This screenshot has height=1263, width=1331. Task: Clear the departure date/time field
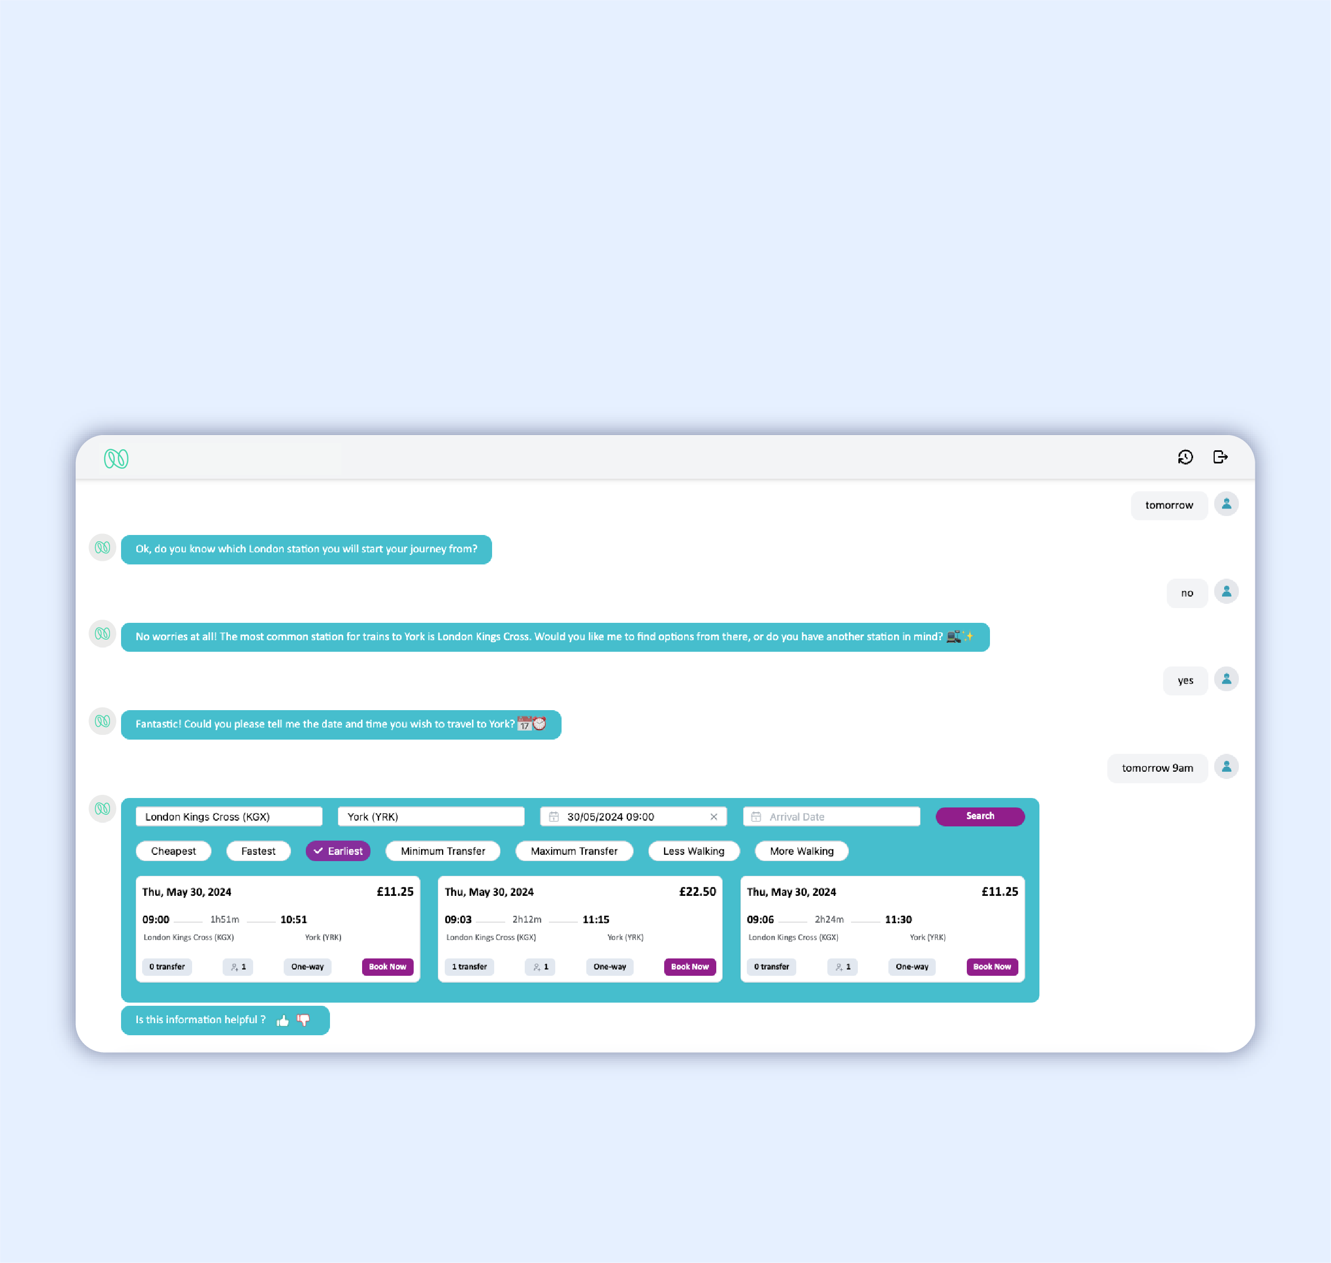coord(713,817)
